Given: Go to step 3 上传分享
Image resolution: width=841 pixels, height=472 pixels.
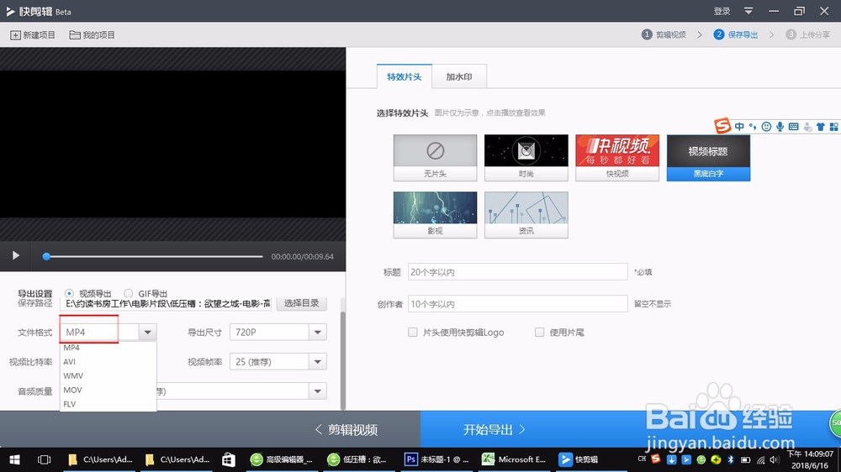Looking at the screenshot, I should 807,34.
